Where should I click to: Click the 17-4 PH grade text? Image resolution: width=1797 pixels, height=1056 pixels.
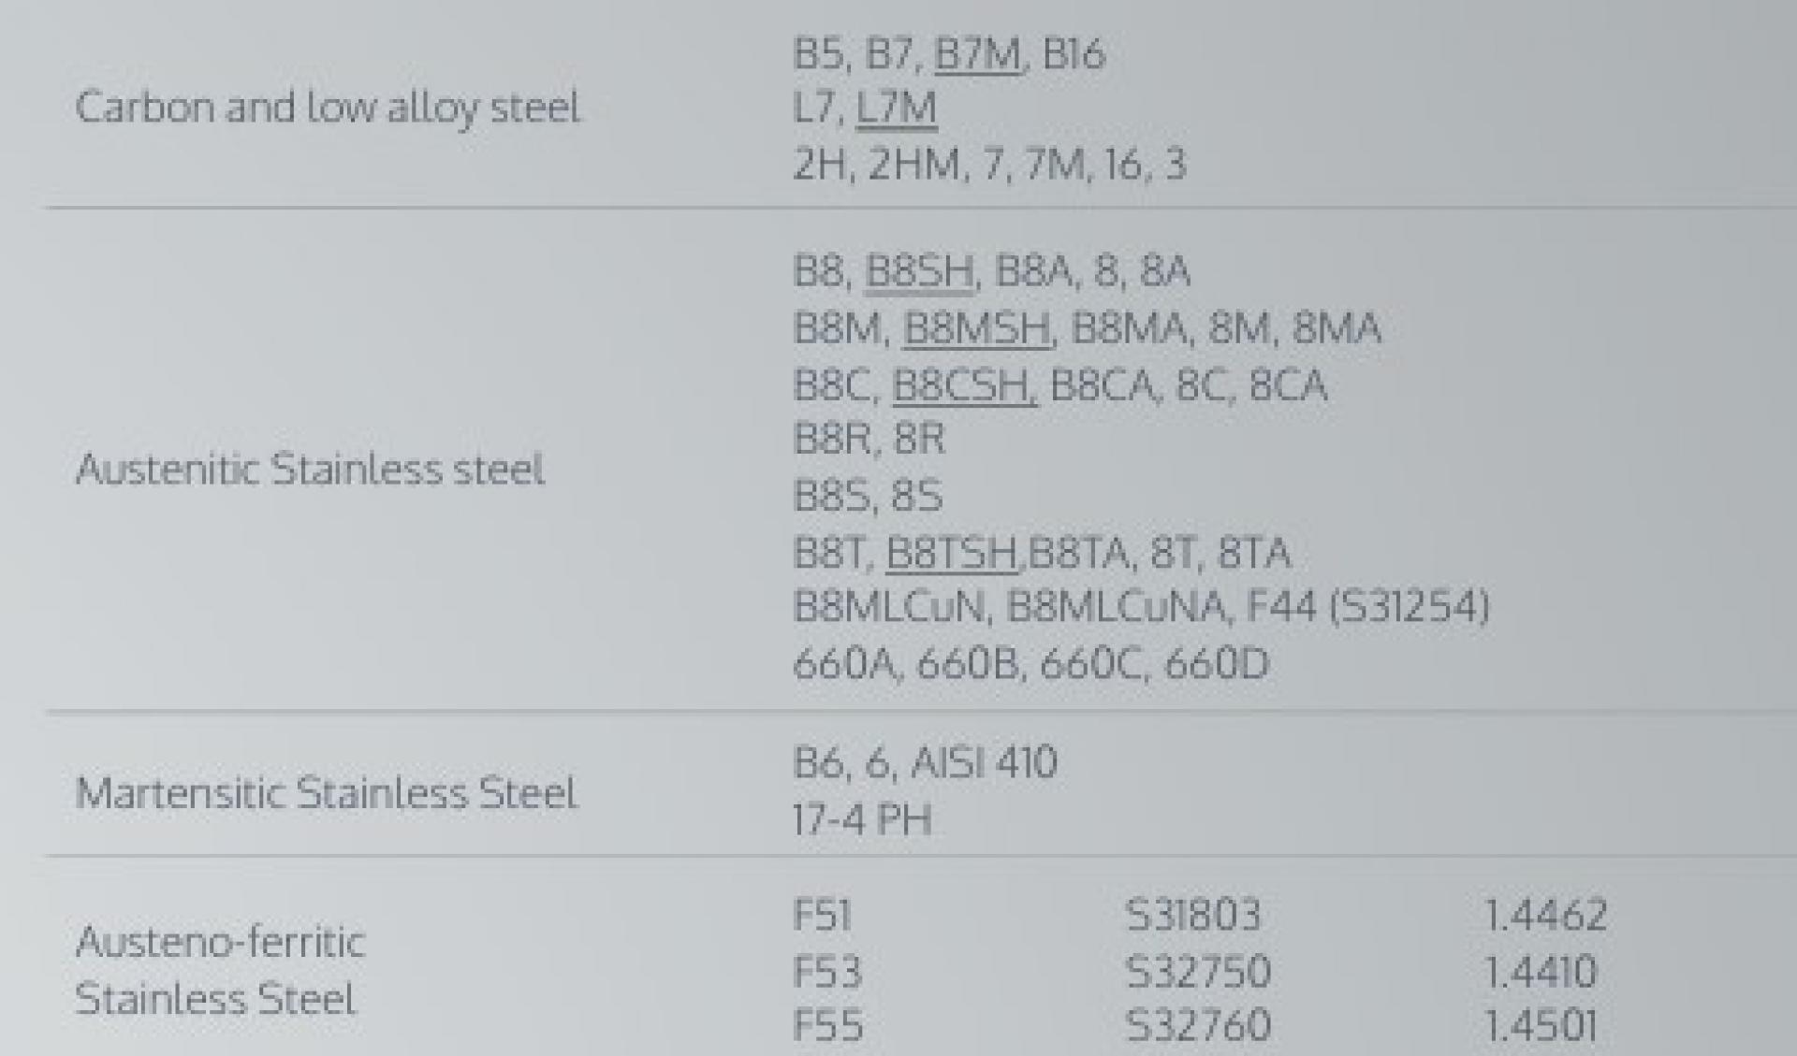(x=862, y=820)
